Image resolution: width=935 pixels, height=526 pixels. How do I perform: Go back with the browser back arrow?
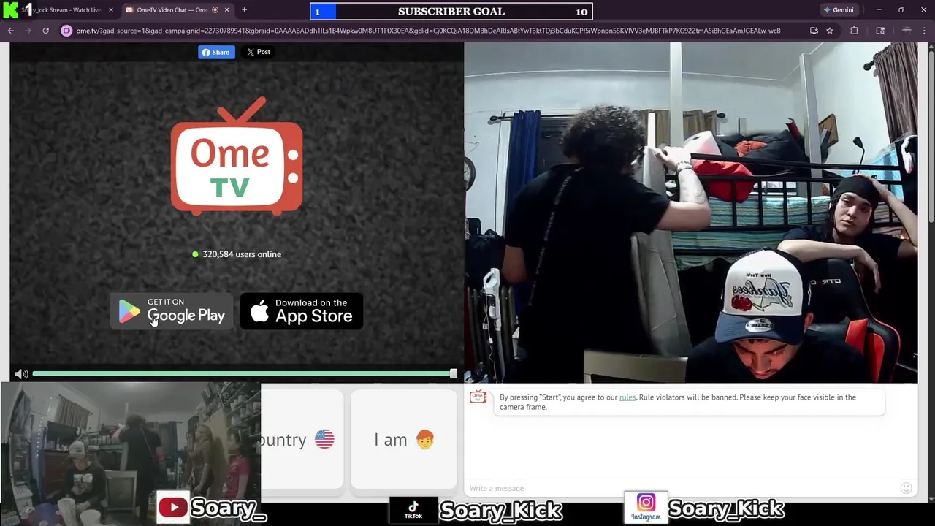(x=10, y=31)
